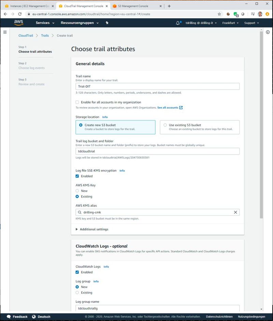
Task: Click into the Trail name field
Action: (x=158, y=86)
